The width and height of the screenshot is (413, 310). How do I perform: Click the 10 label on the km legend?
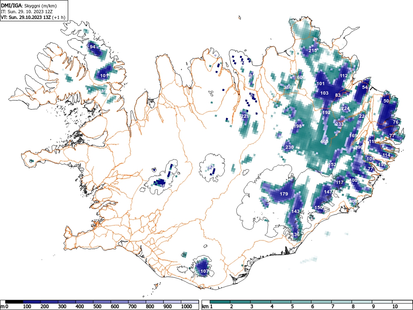click(x=395, y=307)
